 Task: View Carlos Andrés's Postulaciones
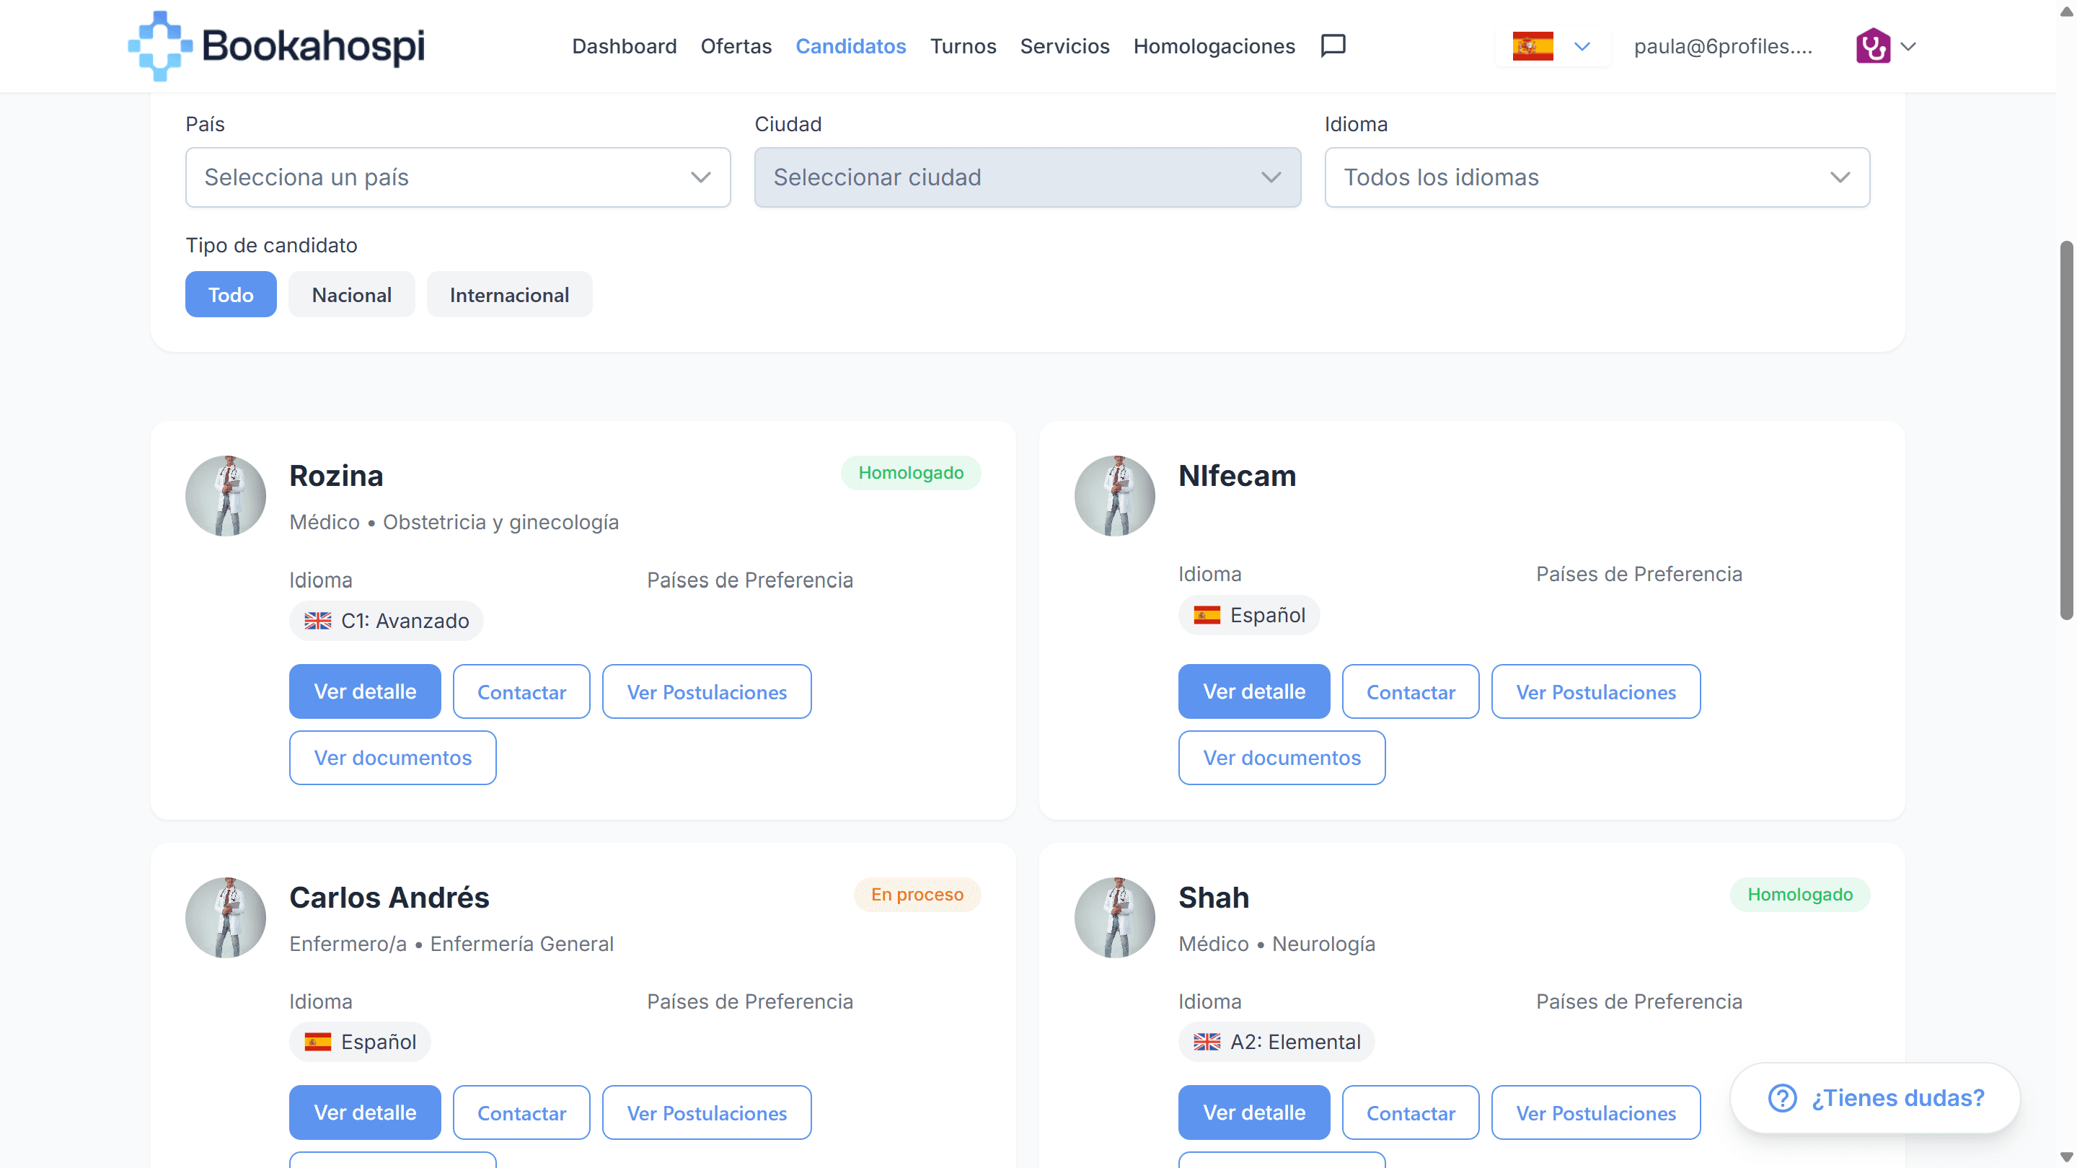pos(707,1112)
